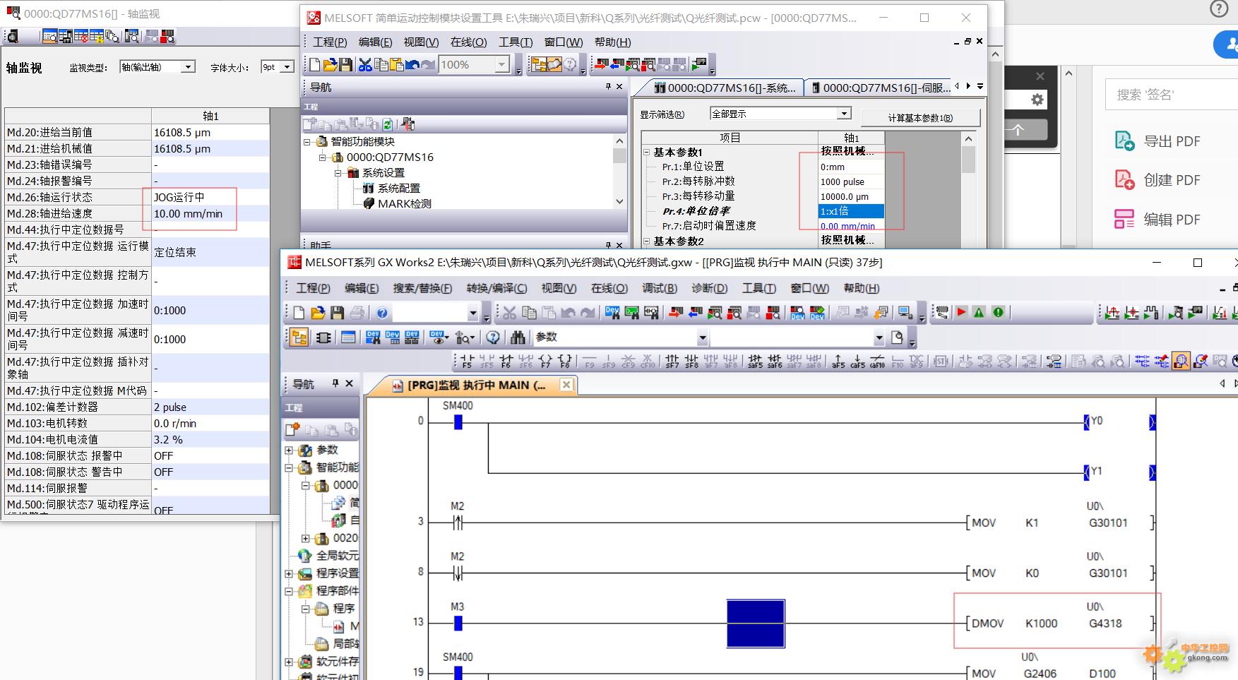Image resolution: width=1238 pixels, height=680 pixels.
Task: Click red Run play icon in GX Works2
Action: click(961, 312)
